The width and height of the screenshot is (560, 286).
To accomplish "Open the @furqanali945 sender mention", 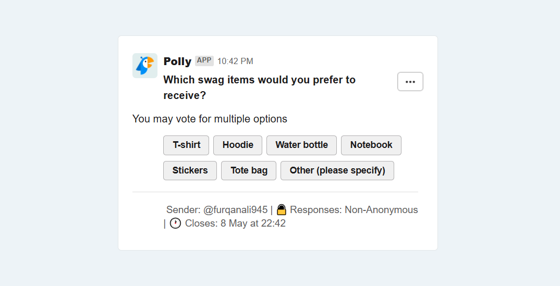I will (x=235, y=210).
